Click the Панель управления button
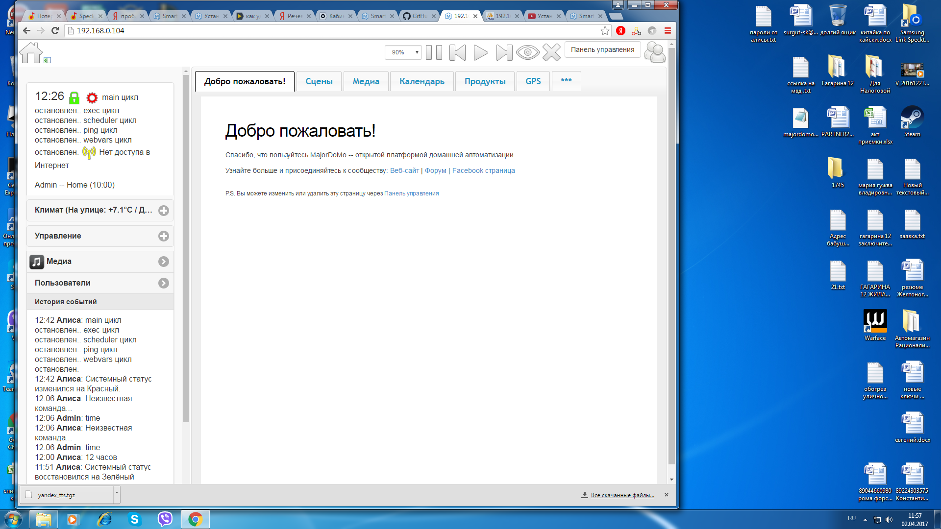This screenshot has width=941, height=529. pos(602,49)
